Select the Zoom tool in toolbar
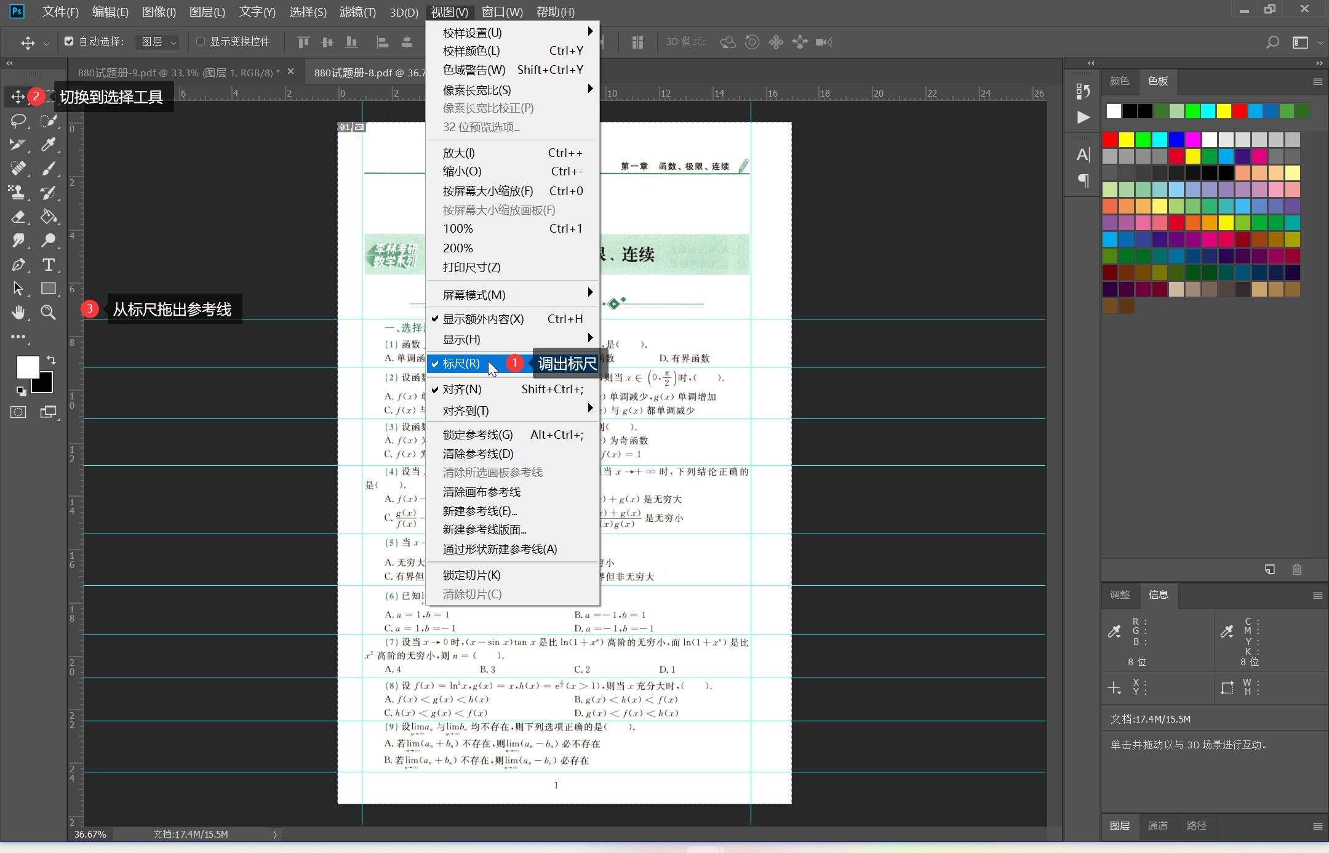This screenshot has width=1329, height=853. tap(48, 313)
